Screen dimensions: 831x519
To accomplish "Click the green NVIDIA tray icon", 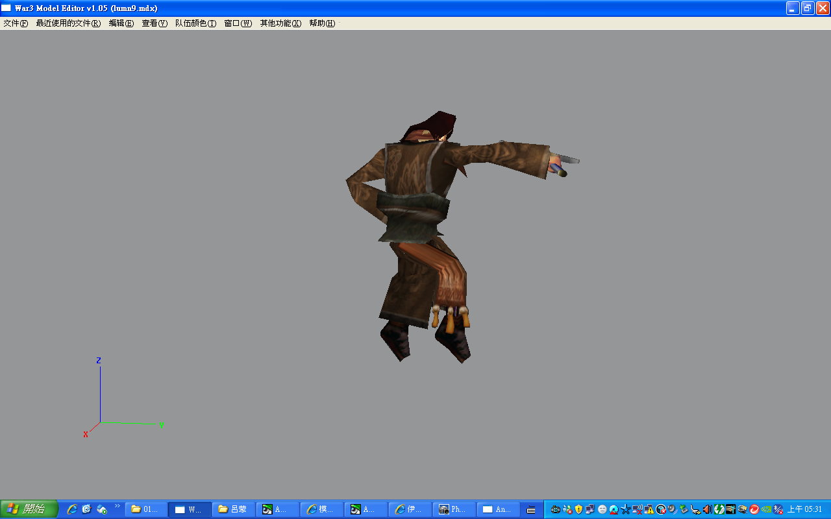I will (765, 509).
